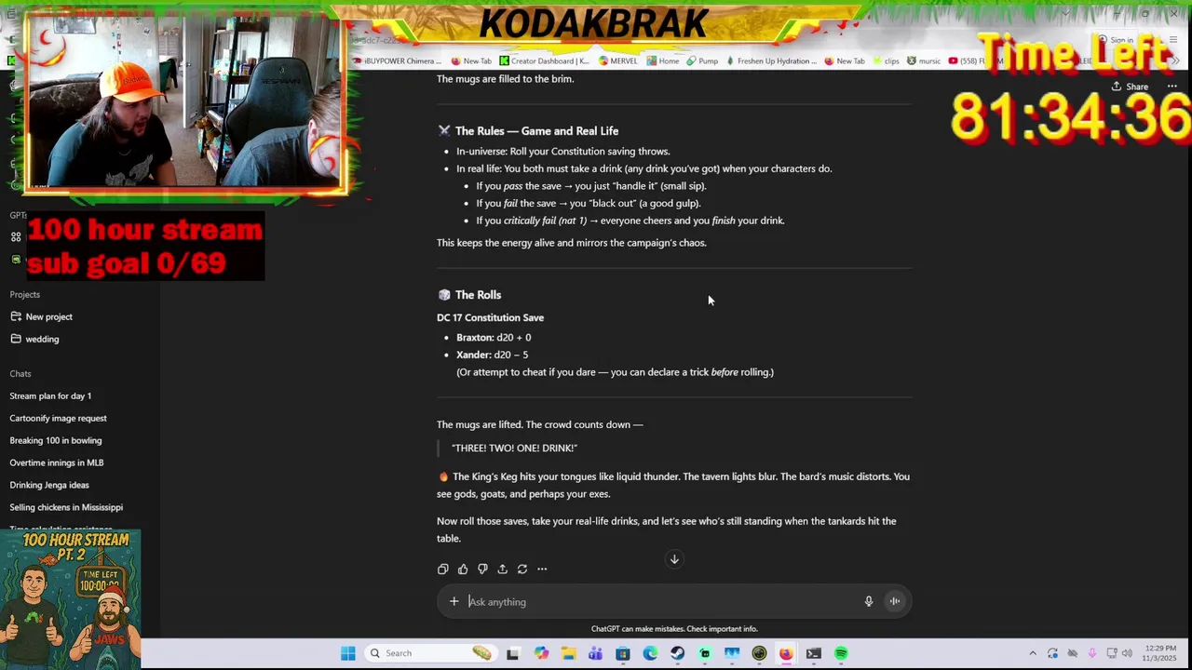1192x670 pixels.
Task: Click the "DC 17 Constitution Save" text
Action: tap(490, 317)
